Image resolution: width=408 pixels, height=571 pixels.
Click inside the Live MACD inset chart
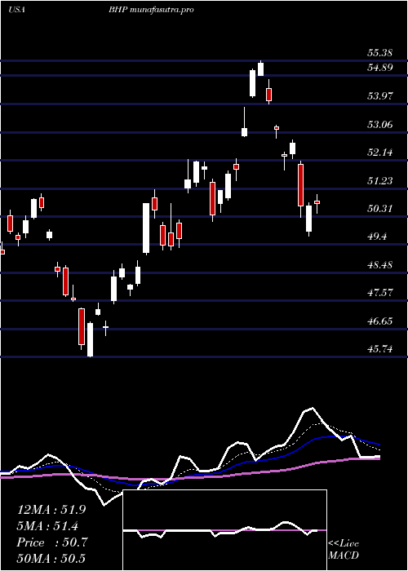point(224,530)
